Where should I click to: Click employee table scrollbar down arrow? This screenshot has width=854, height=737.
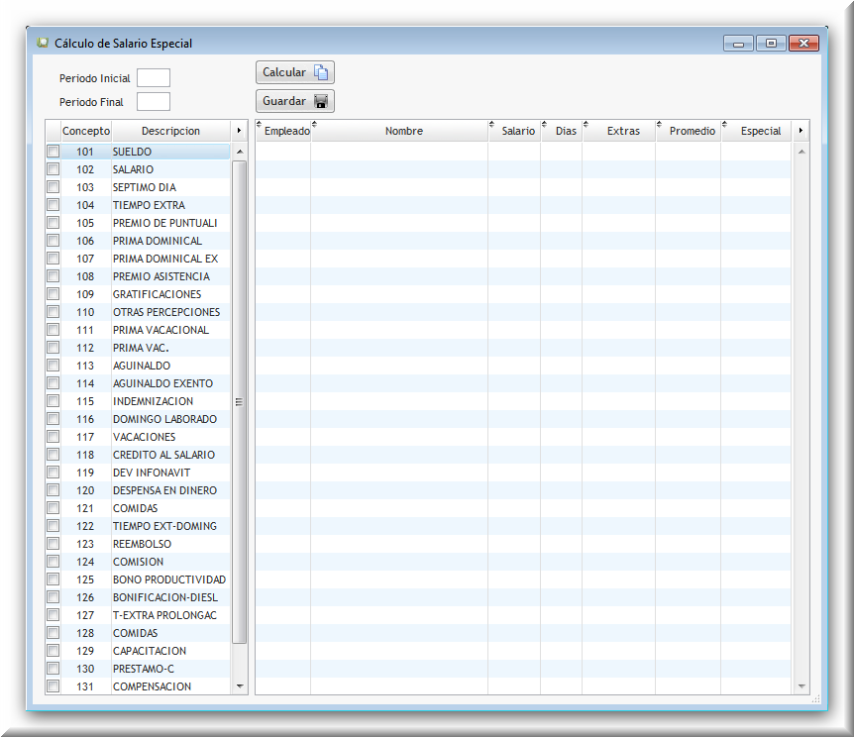tap(801, 686)
